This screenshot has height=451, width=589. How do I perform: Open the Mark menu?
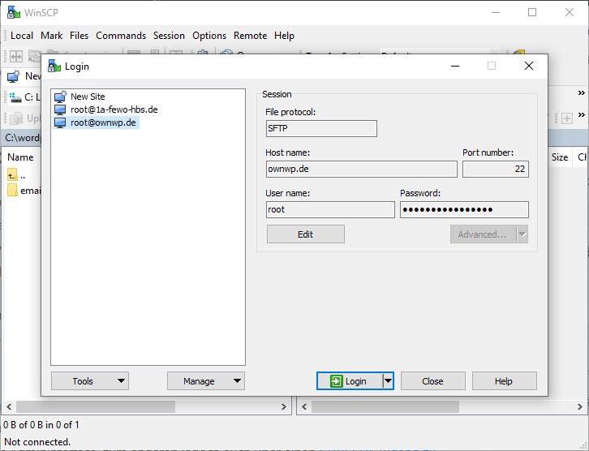point(51,36)
